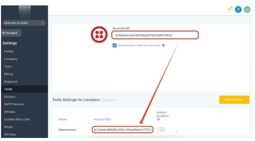Open the blue help question-mark icon
255x141 pixels.
tap(238, 9)
